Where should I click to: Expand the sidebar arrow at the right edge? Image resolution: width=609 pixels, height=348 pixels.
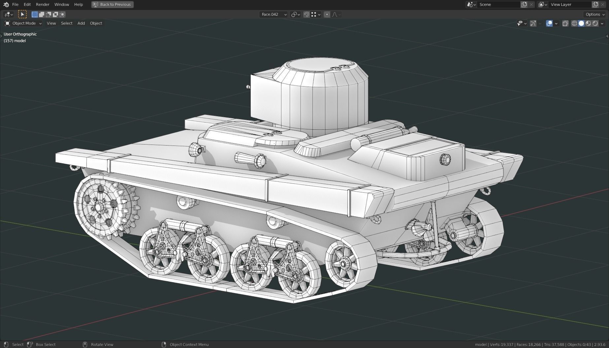pyautogui.click(x=607, y=36)
